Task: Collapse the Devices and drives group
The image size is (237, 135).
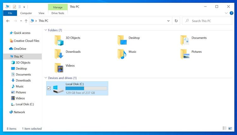Action: [46, 78]
